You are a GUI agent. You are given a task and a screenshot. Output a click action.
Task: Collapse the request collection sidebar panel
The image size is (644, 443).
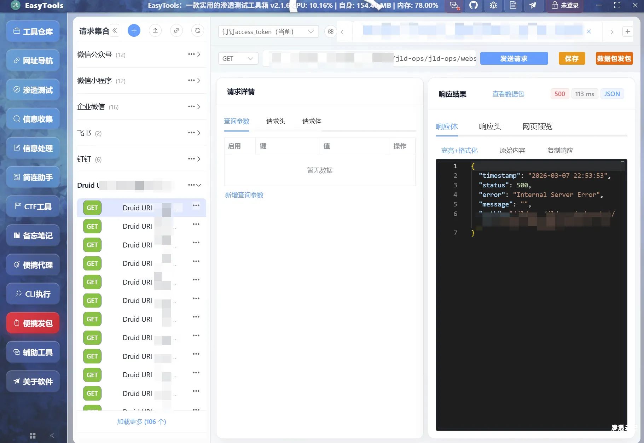click(x=114, y=30)
